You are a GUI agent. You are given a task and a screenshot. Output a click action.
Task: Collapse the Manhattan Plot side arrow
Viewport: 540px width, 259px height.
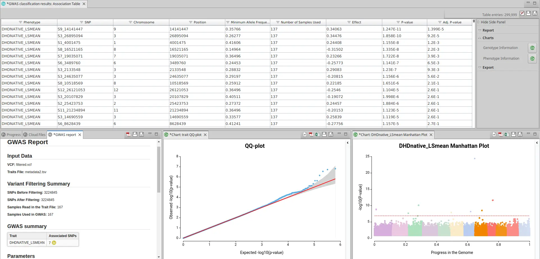537,143
